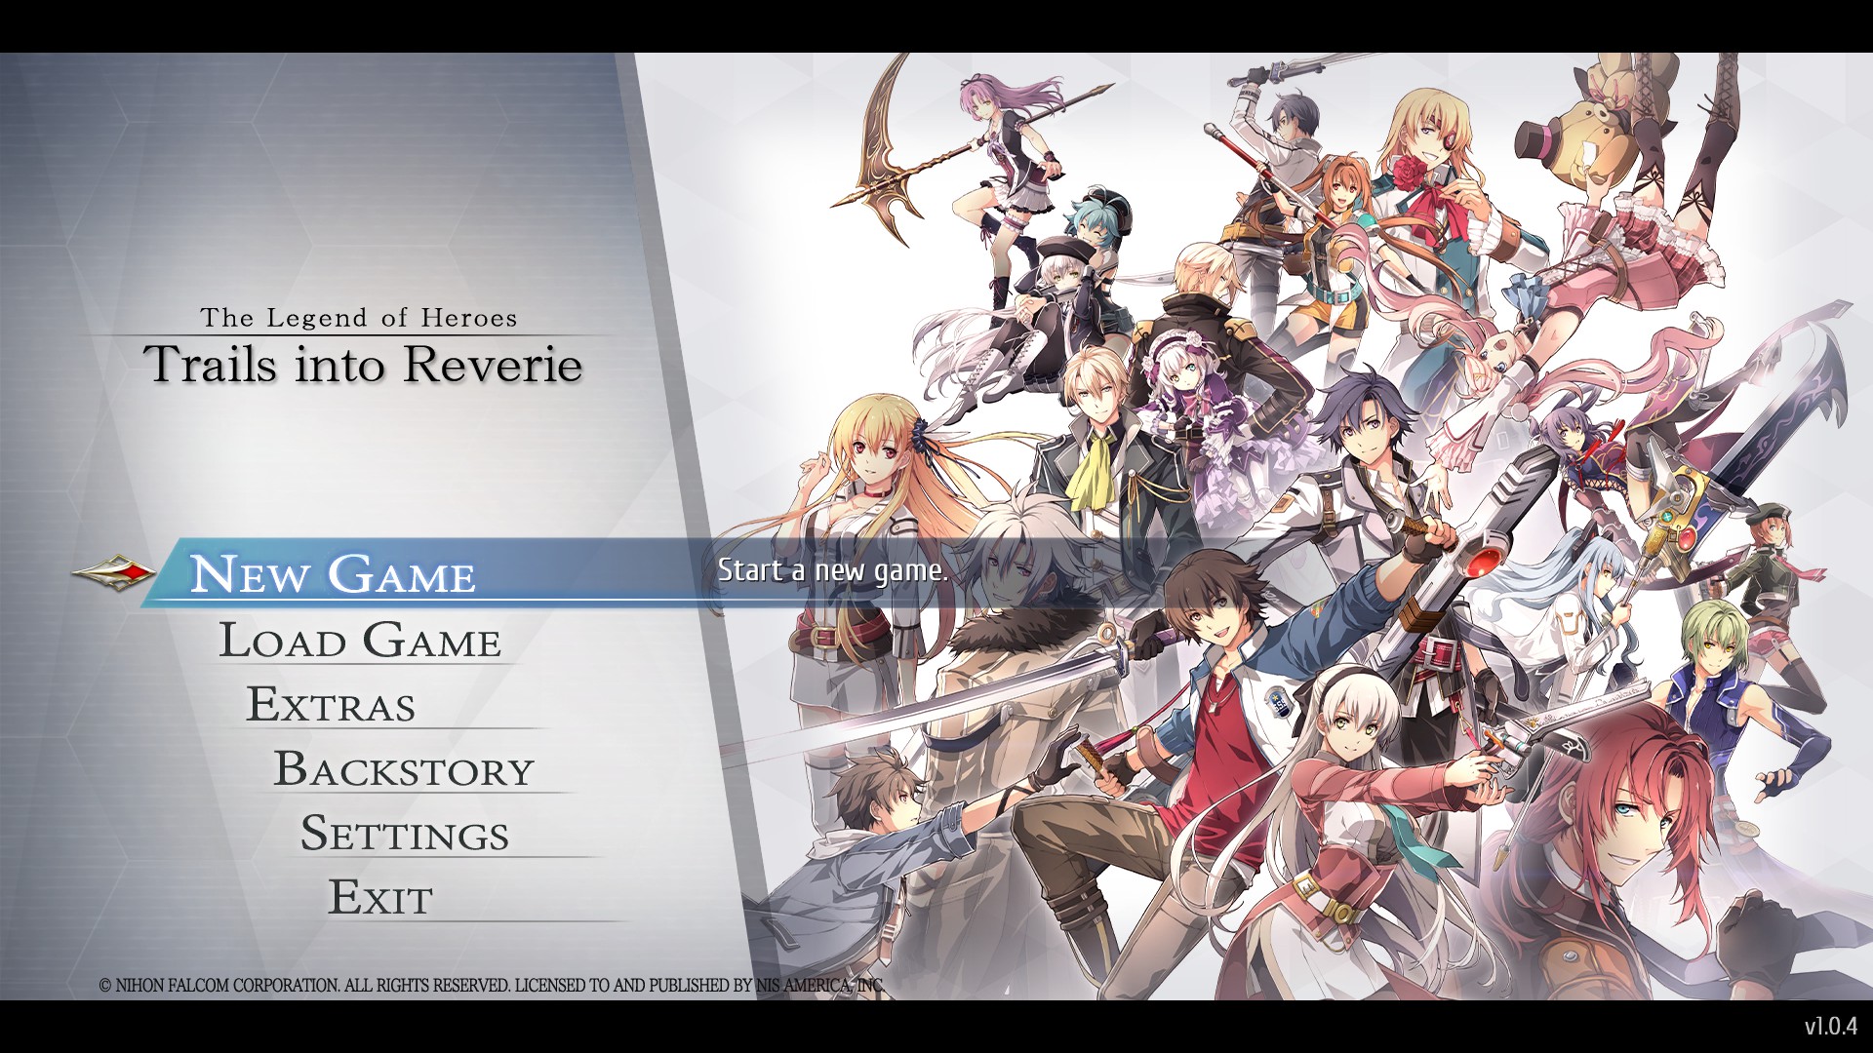Click the 'Trails into Reverie' title text
1873x1053 pixels.
[363, 365]
